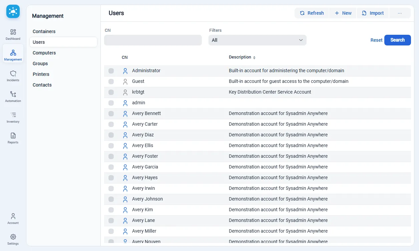The height and width of the screenshot is (251, 419).
Task: Click Key Distribution Center Service Account text
Action: (270, 92)
